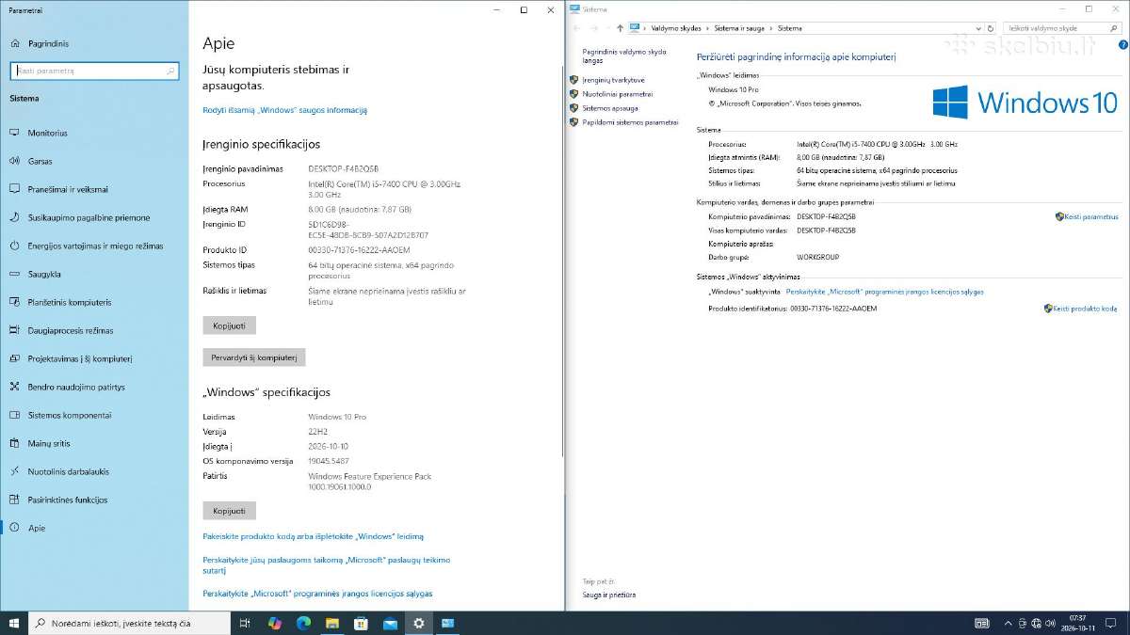Click the Bendro naudojimo patirtys icon

tap(15, 387)
